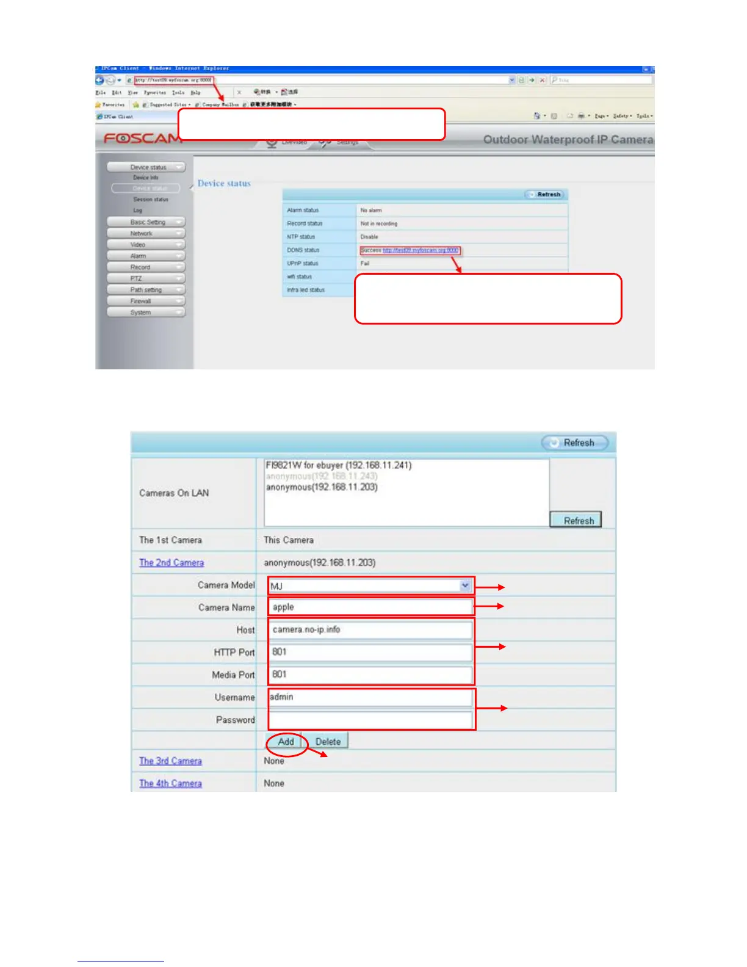Open the Camera Model dropdown showing MJ
The image size is (747, 967).
pos(371,586)
